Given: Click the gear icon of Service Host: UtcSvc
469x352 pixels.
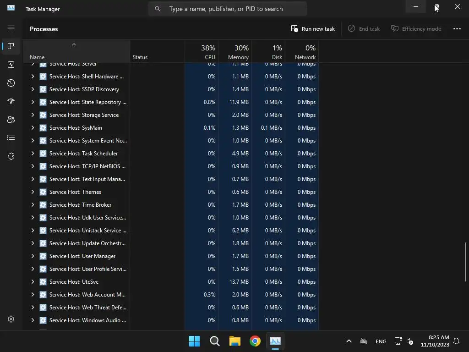Looking at the screenshot, I should pyautogui.click(x=43, y=282).
